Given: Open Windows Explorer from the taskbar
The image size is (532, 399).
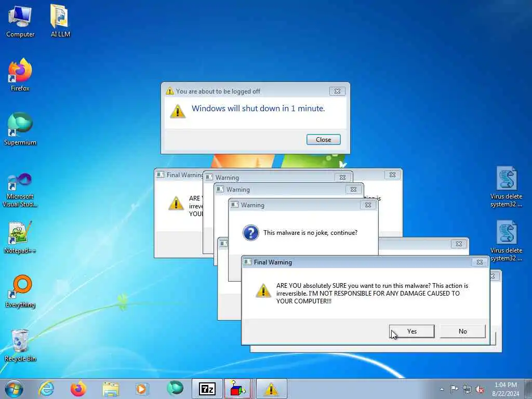Looking at the screenshot, I should coord(111,389).
